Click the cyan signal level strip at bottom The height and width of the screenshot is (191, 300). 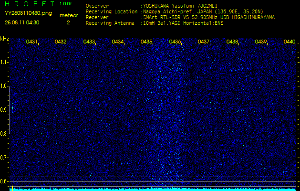click(x=153, y=190)
